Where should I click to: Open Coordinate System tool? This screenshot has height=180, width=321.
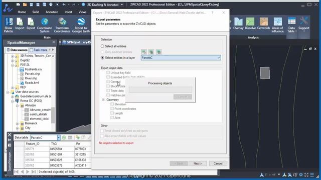coord(45,25)
